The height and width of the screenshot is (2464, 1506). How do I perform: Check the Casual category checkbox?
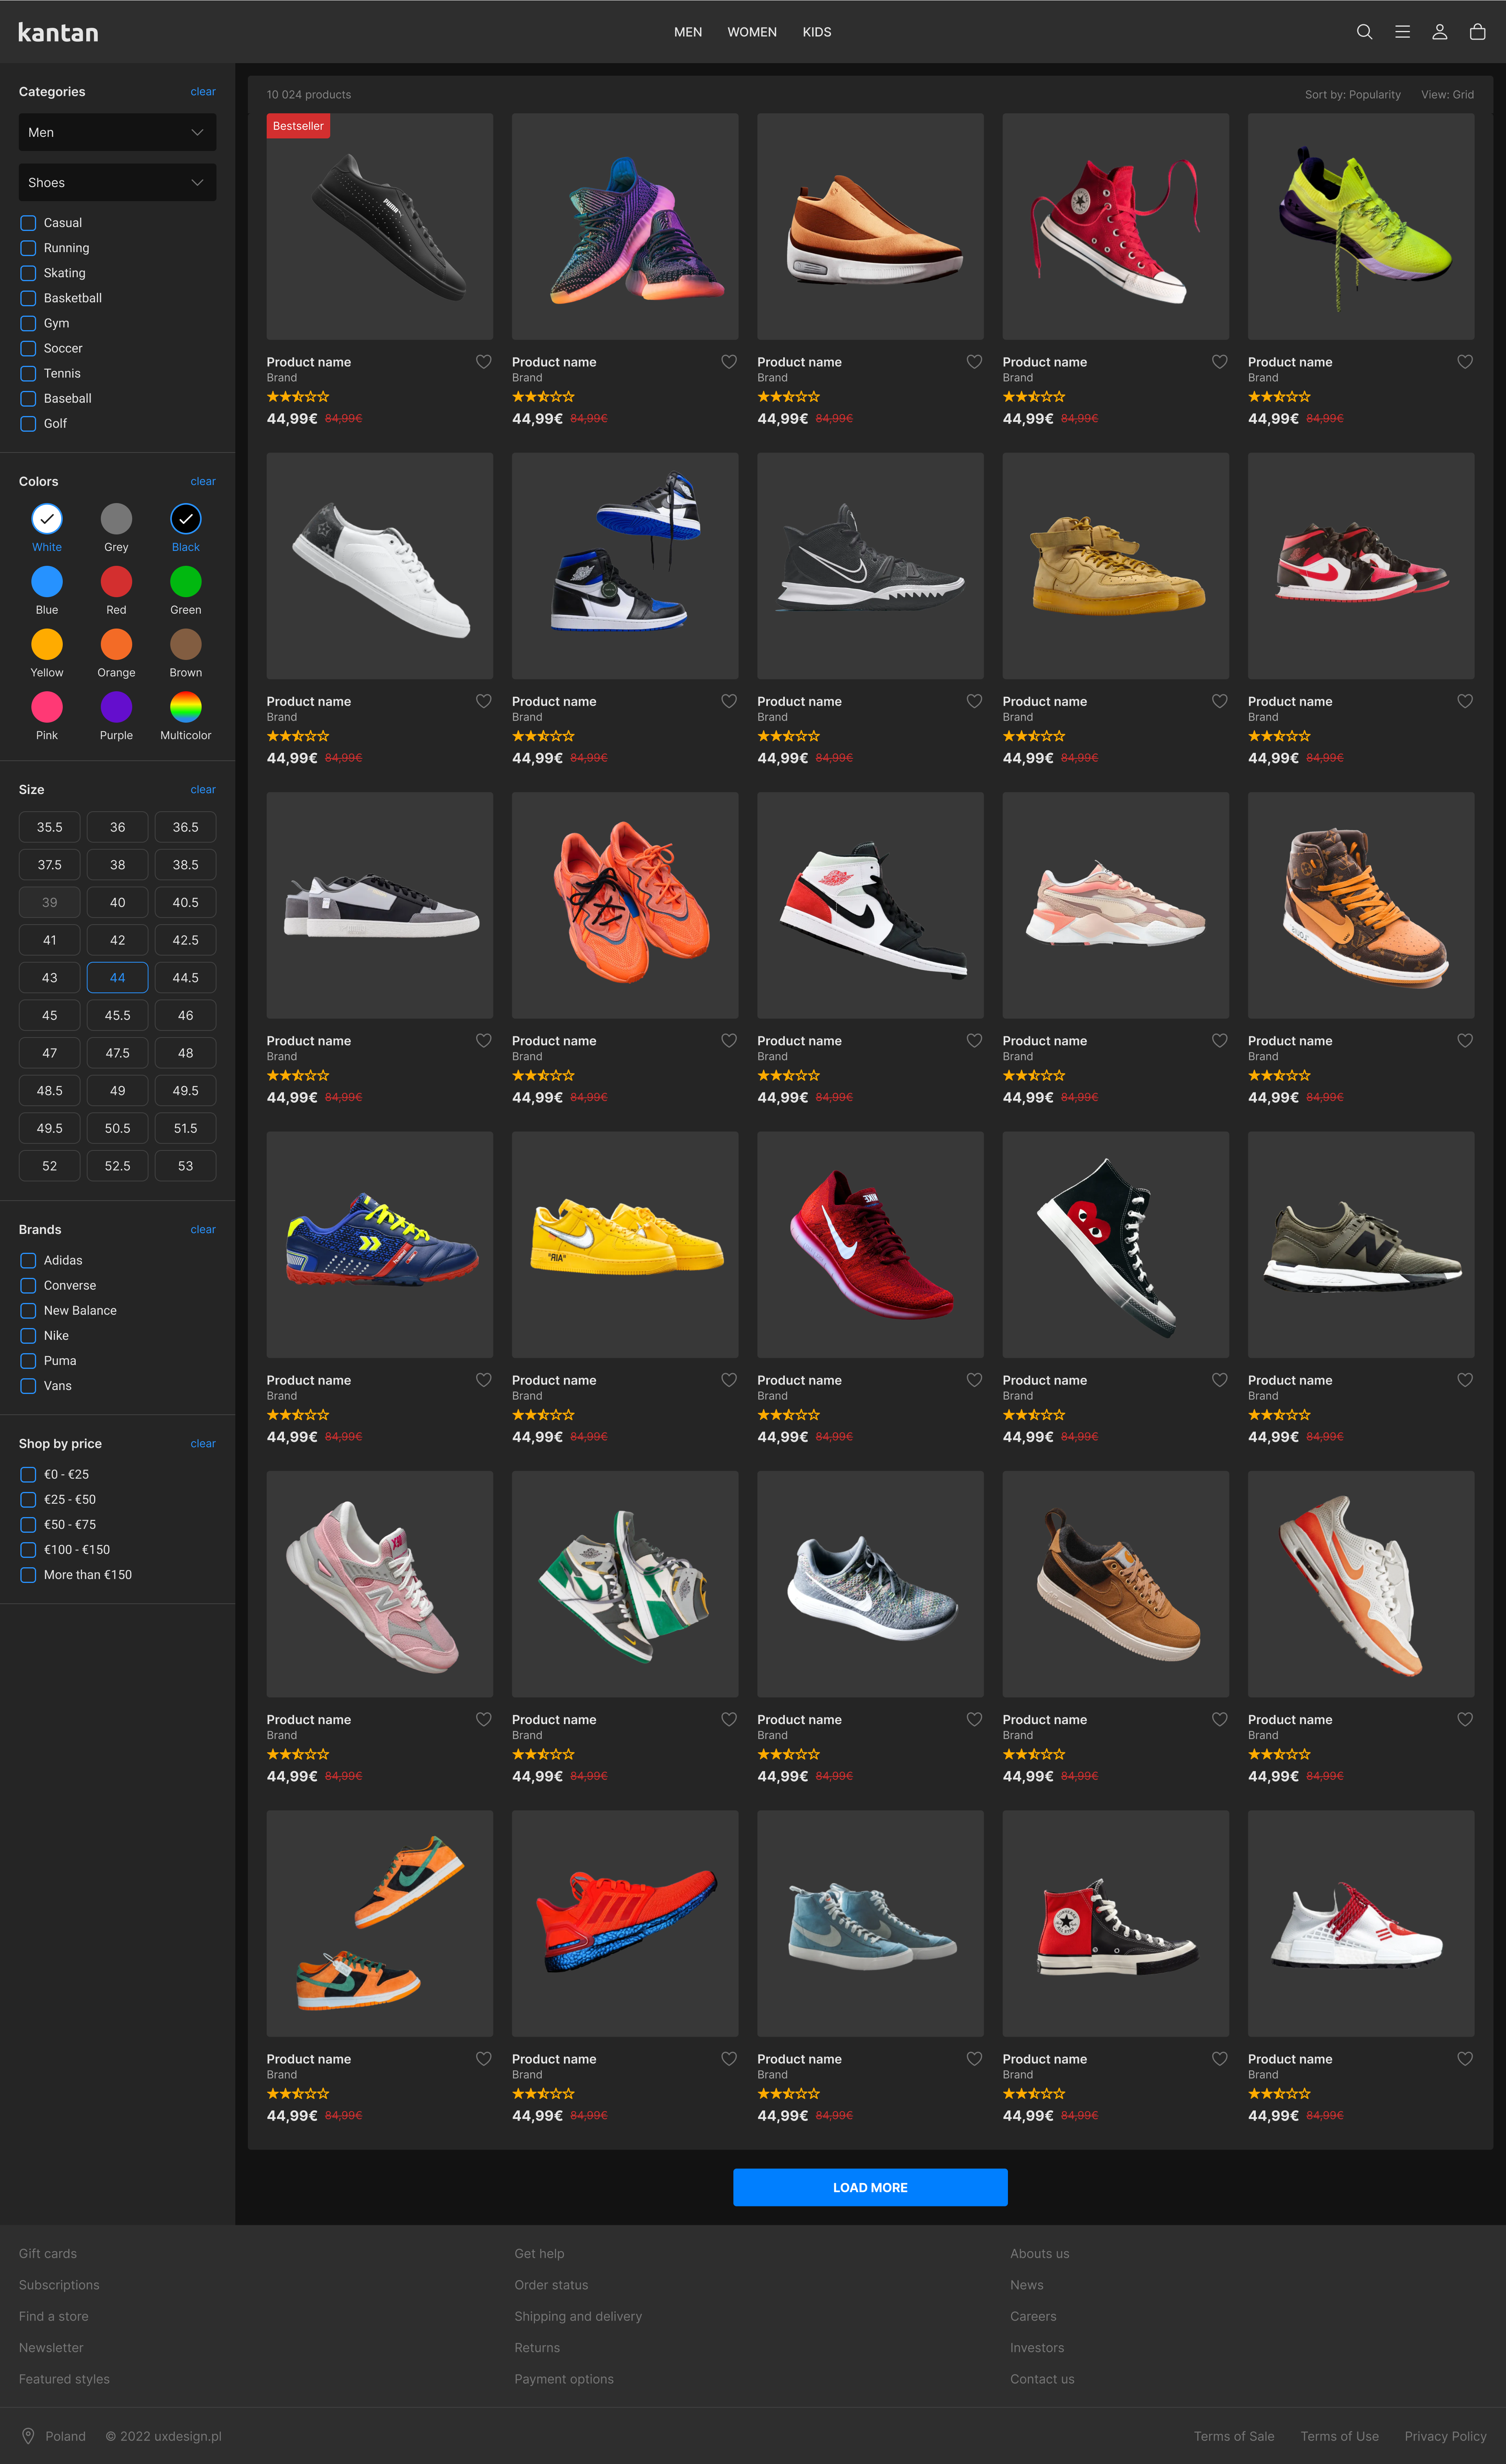(x=28, y=223)
